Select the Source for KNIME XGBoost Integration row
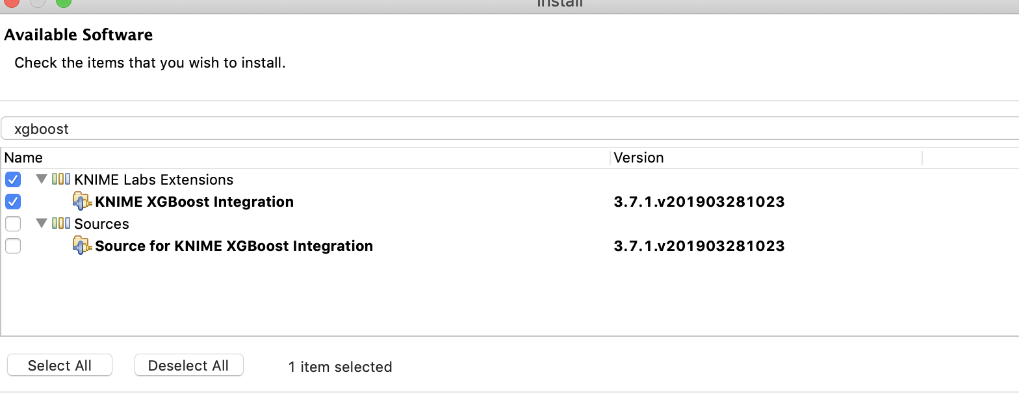The height and width of the screenshot is (394, 1019). coord(510,246)
